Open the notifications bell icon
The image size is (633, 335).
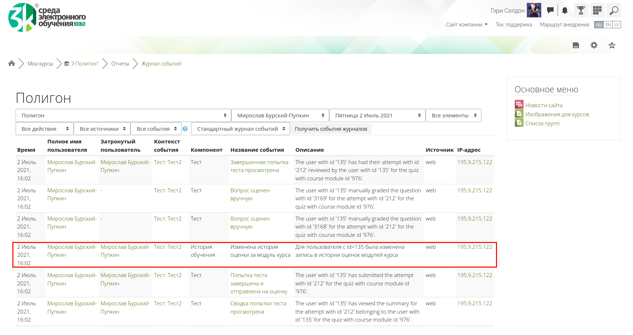565,11
